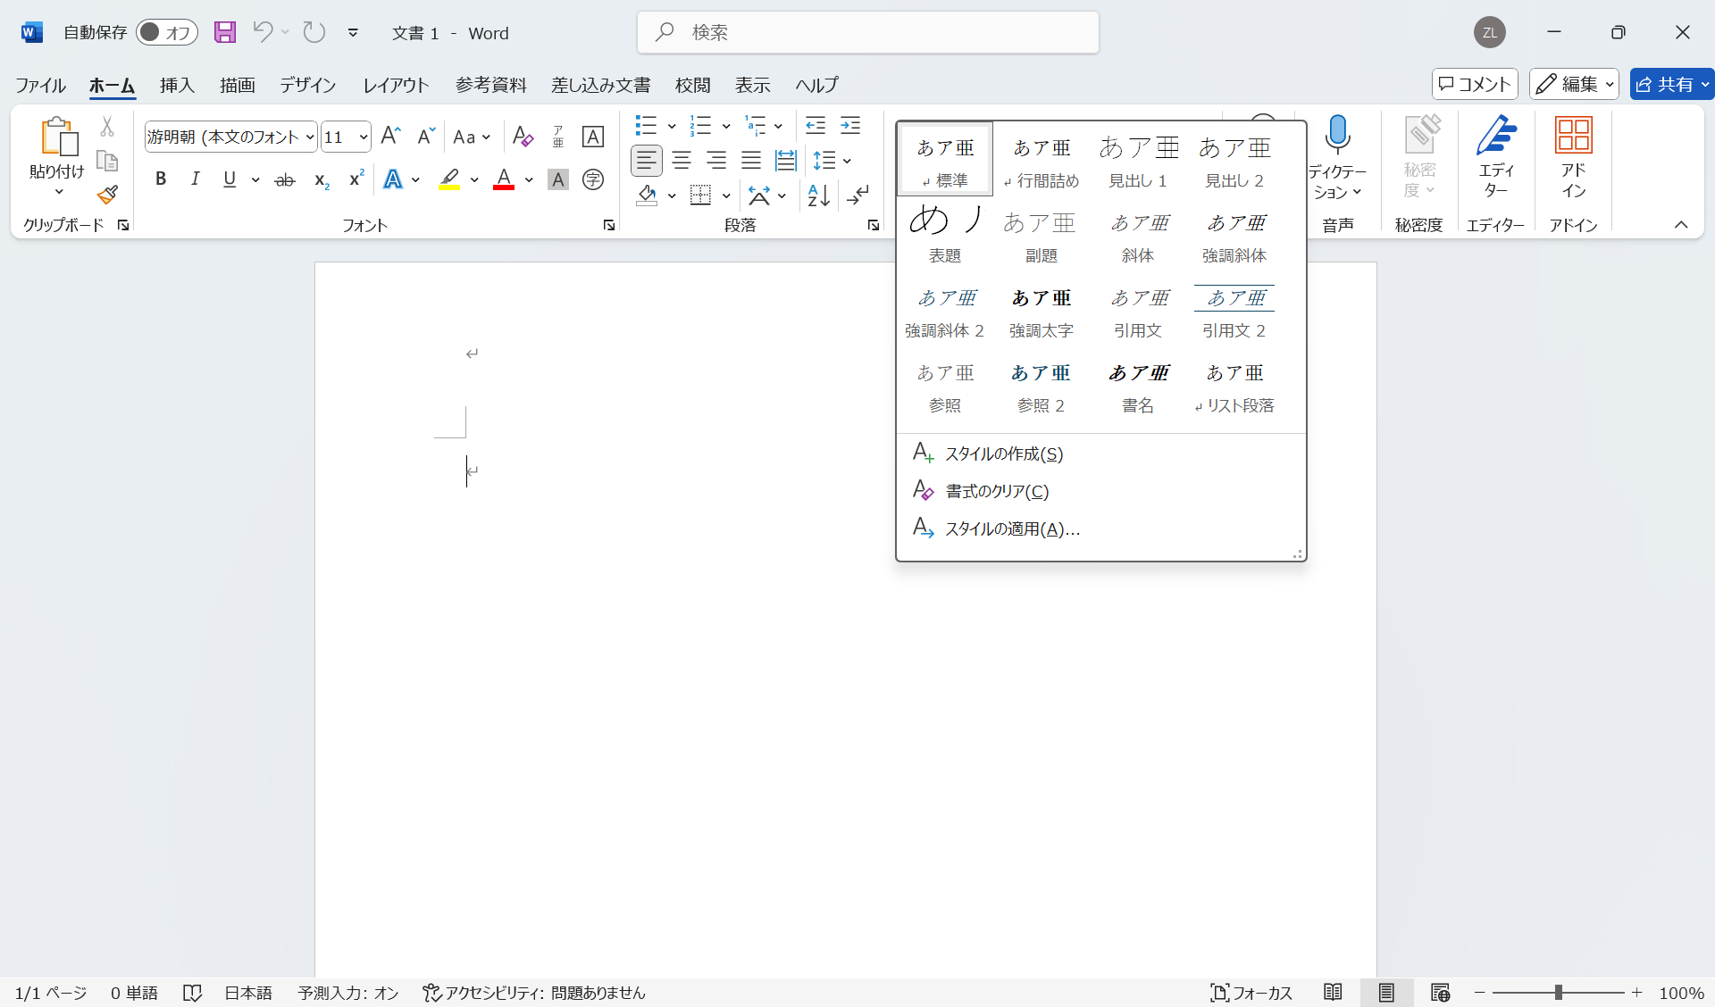Click the sort icon in the paragraph group
Viewport: 1715px width, 1007px height.
pos(818,196)
